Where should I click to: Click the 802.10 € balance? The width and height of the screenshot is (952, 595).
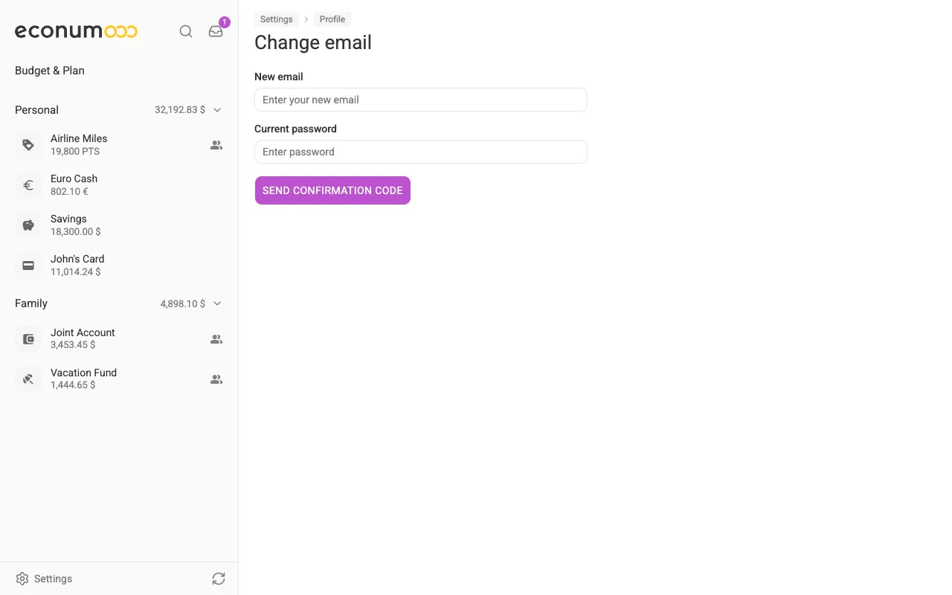[69, 192]
